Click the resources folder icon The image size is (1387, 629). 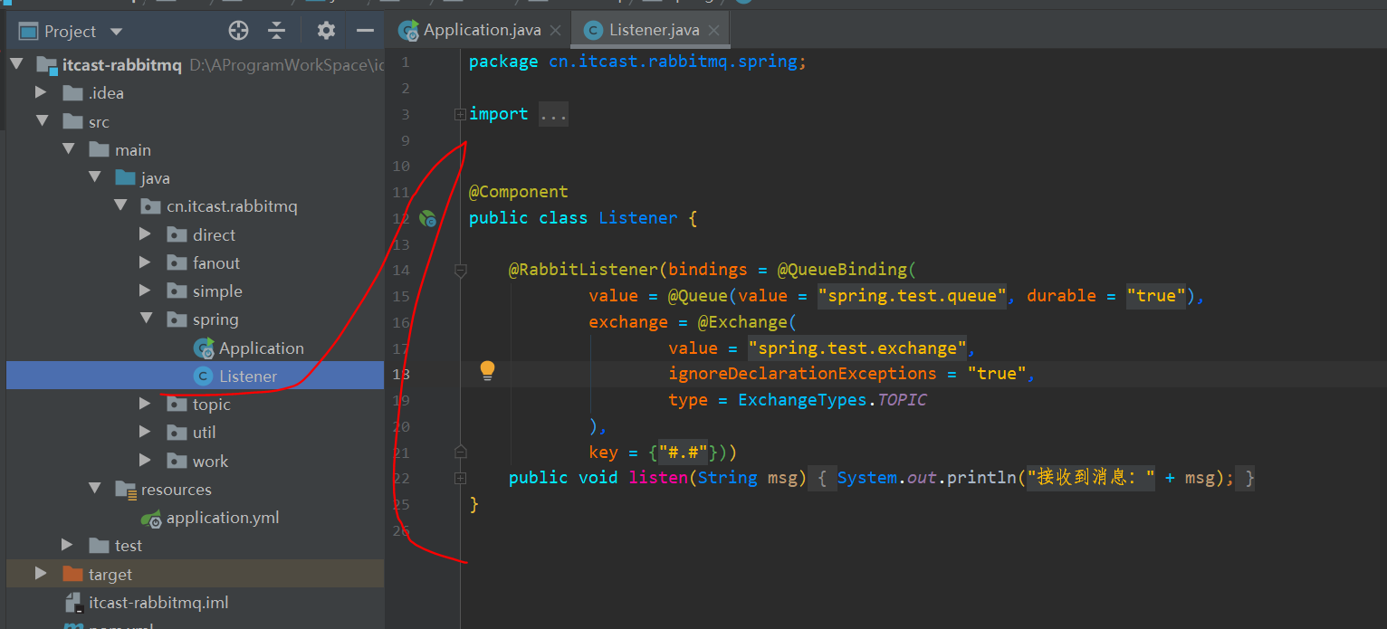point(125,490)
